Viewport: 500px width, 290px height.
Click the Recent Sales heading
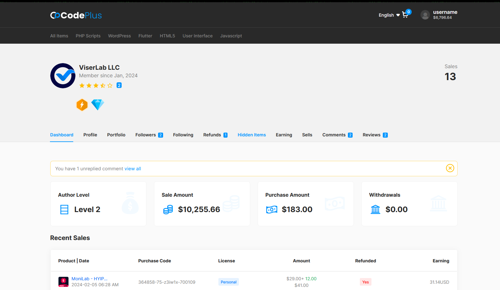(x=70, y=238)
